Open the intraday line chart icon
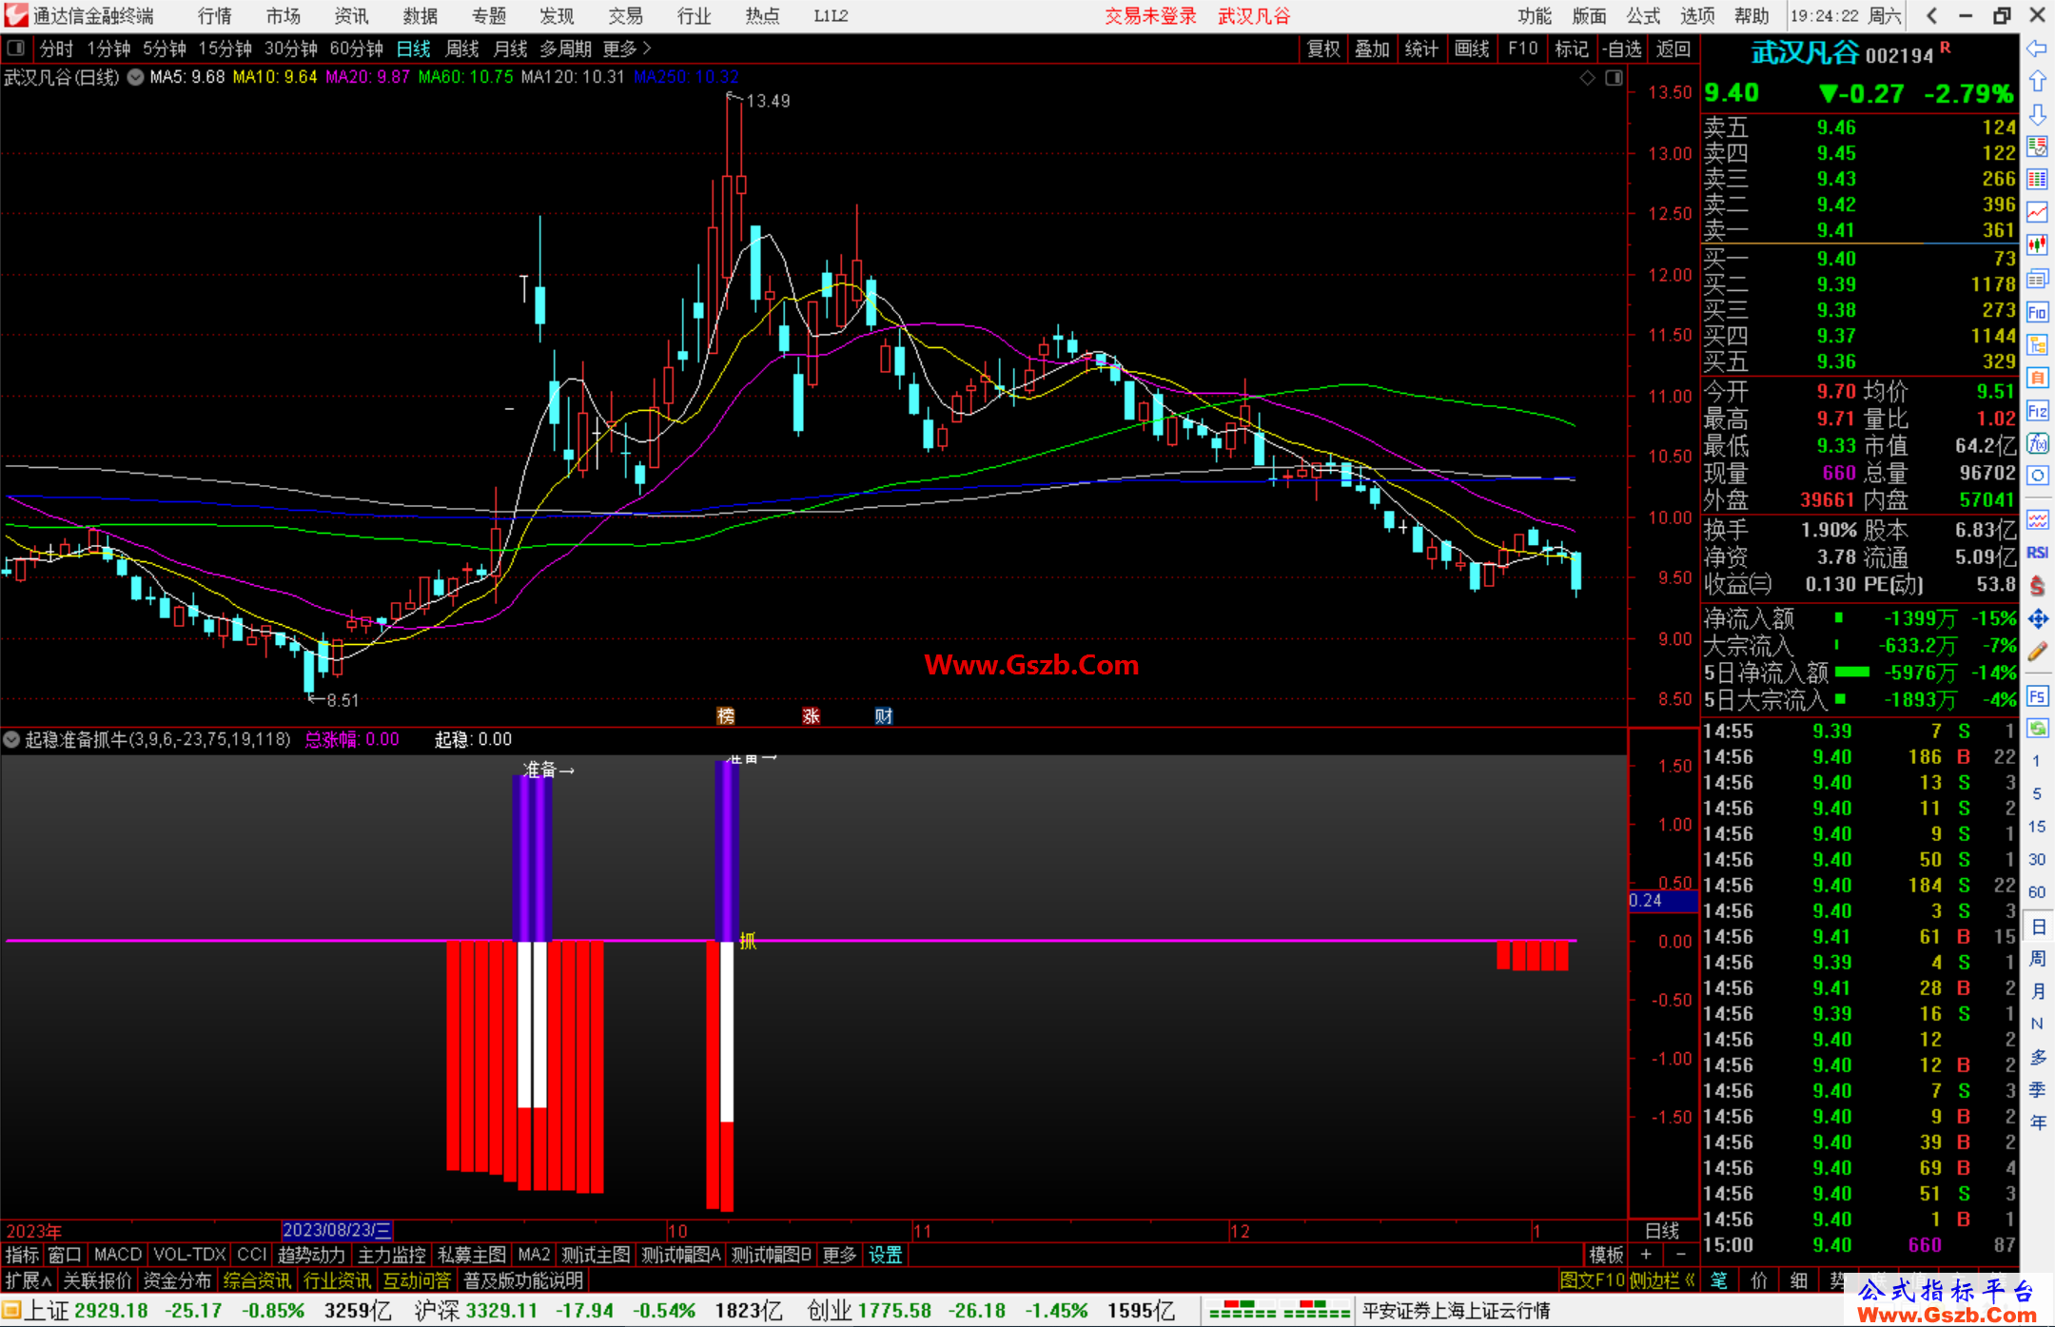This screenshot has height=1327, width=2055. click(x=2037, y=212)
